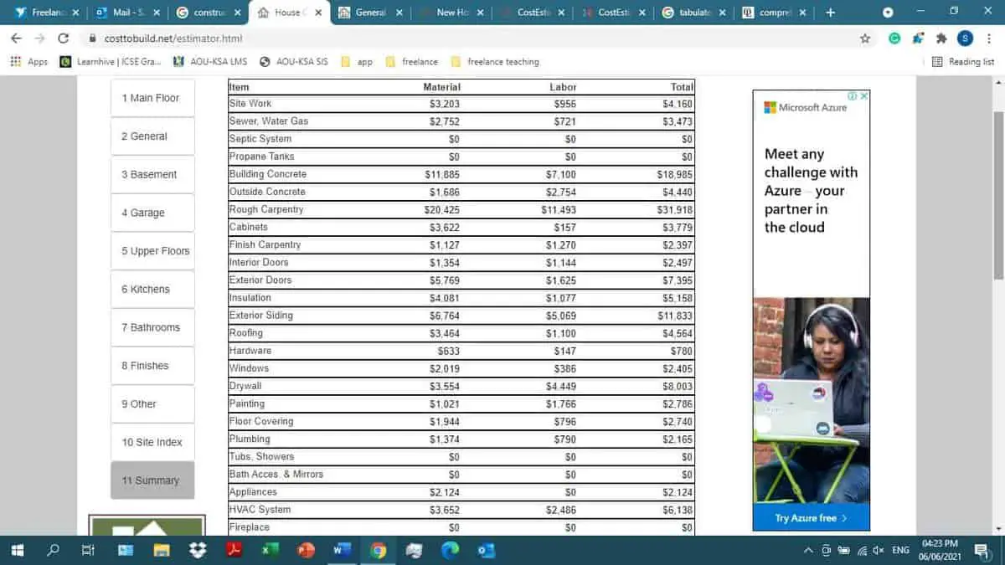Click the Windows Search icon

(x=52, y=550)
